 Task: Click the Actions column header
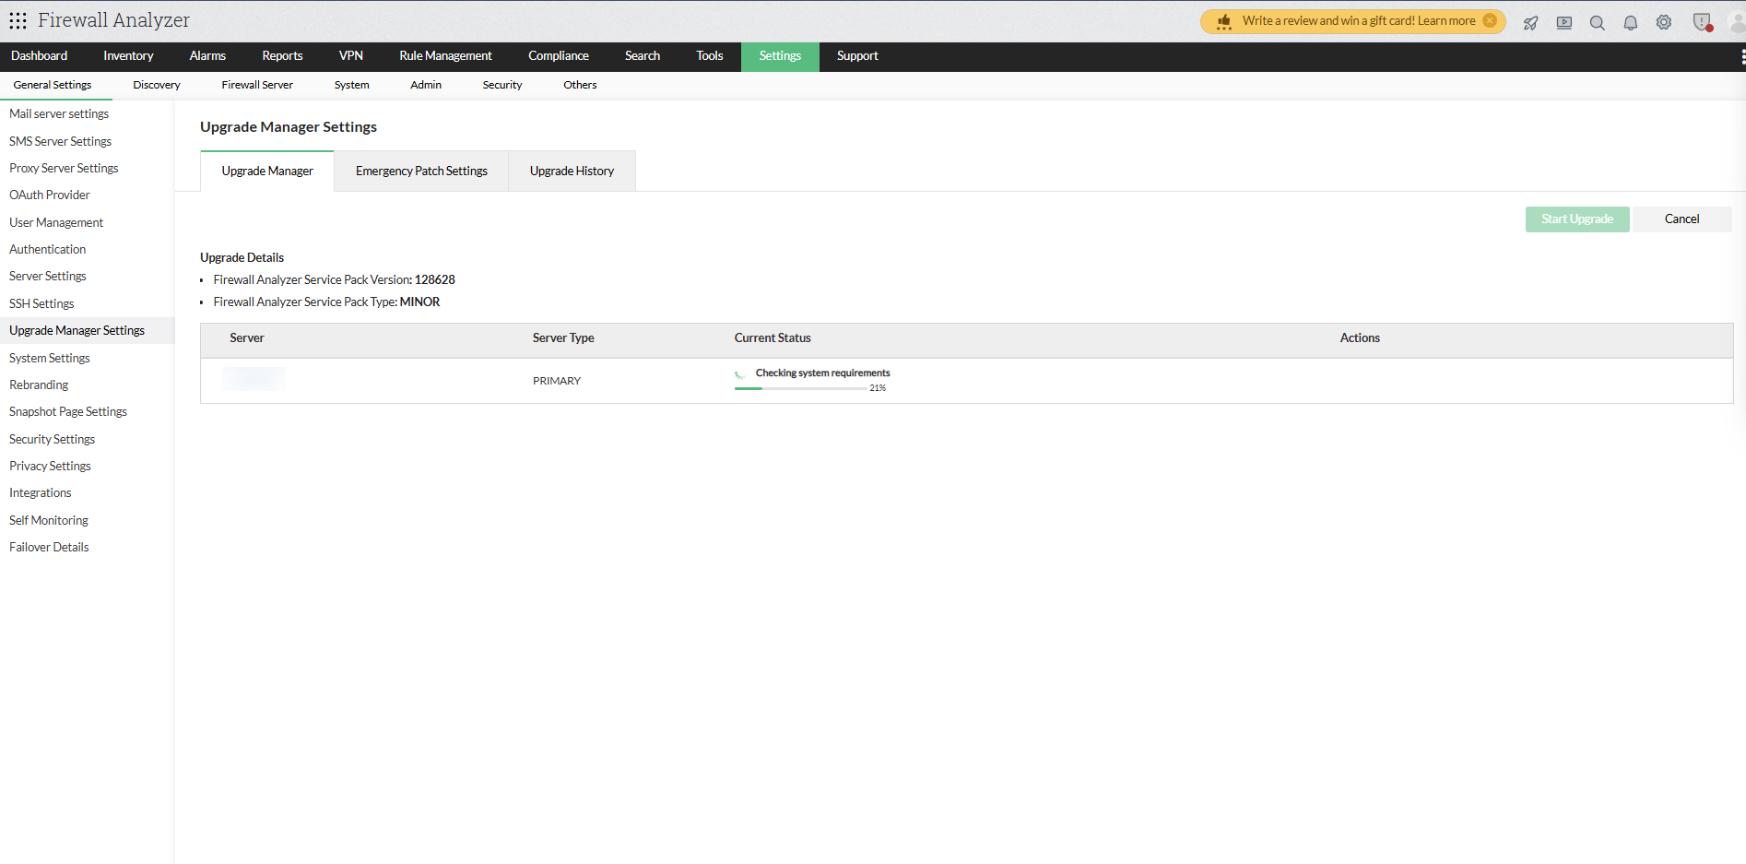point(1360,338)
